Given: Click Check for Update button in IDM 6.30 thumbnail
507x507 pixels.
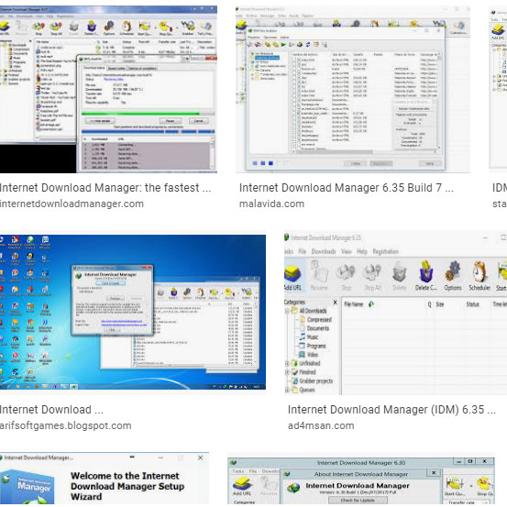Looking at the screenshot, I should click(357, 501).
